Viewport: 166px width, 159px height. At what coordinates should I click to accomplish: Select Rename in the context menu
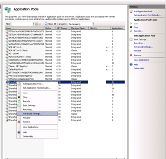(26, 118)
